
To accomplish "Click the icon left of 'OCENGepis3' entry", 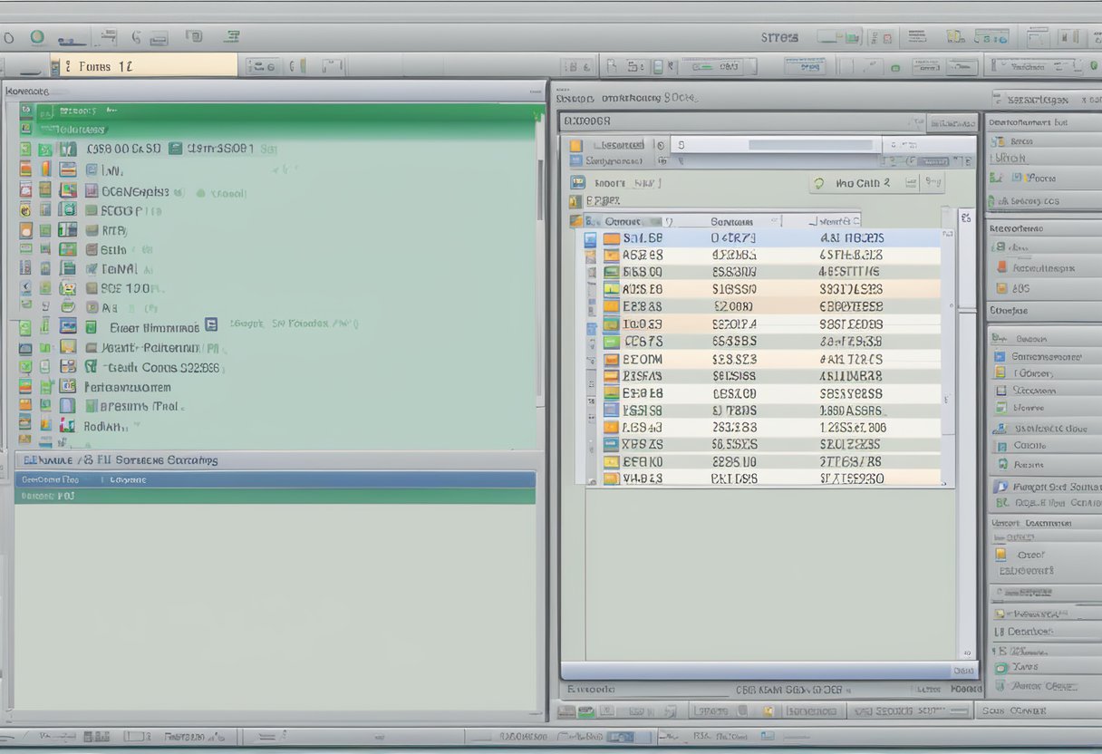I will pyautogui.click(x=92, y=191).
